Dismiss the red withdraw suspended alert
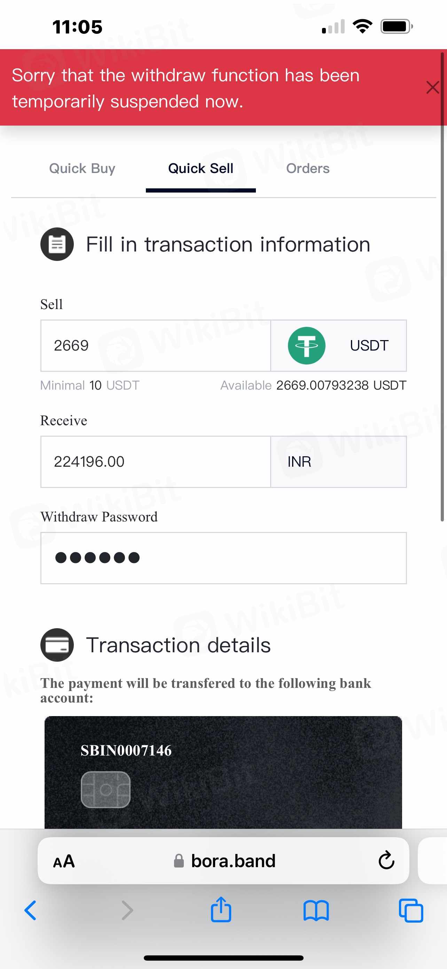 pyautogui.click(x=432, y=88)
